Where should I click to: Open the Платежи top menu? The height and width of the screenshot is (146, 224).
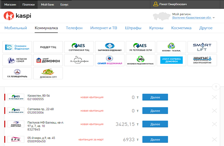click(28, 5)
